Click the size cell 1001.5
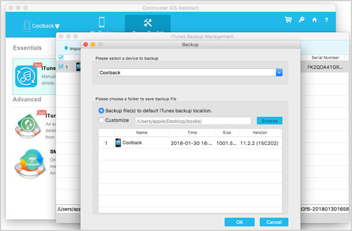 (x=226, y=143)
